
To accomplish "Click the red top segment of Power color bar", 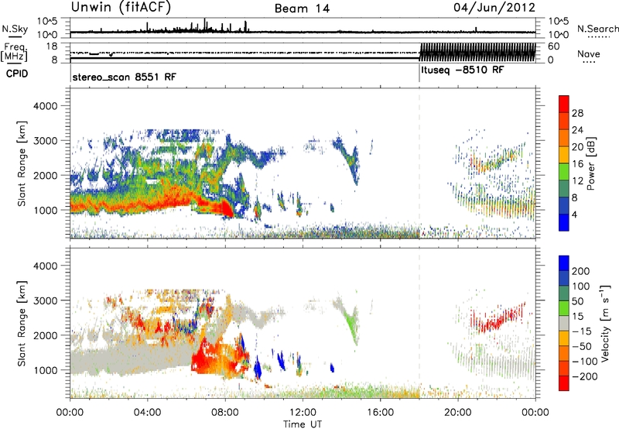I will (x=564, y=104).
